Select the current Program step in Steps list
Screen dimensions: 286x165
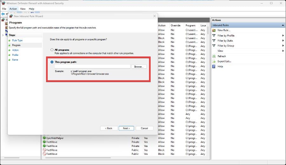16,45
